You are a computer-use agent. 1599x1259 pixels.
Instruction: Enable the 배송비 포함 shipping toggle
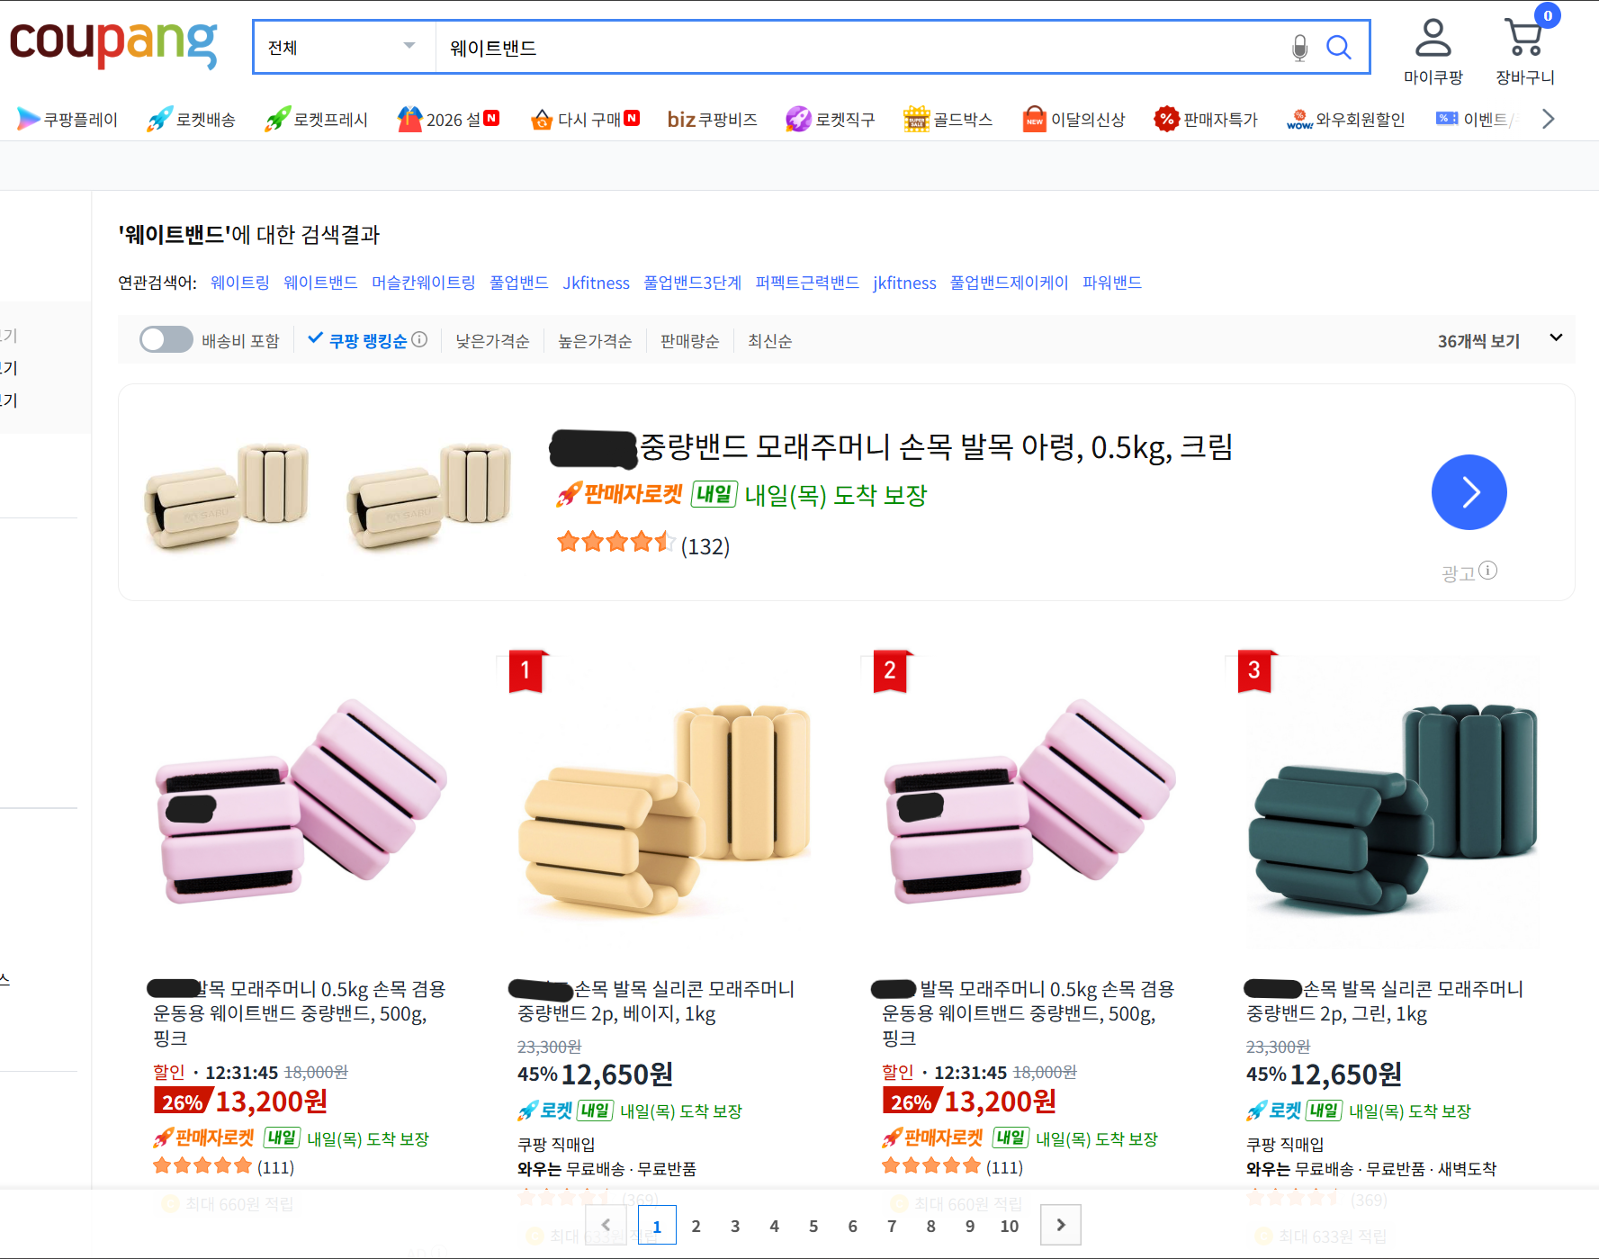coord(166,339)
